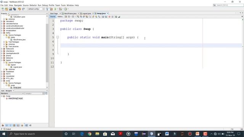Click the New Project toolbar icon
This screenshot has width=244, height=137.
7,9
